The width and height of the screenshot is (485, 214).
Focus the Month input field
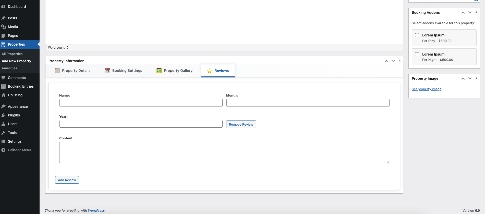[x=308, y=103]
